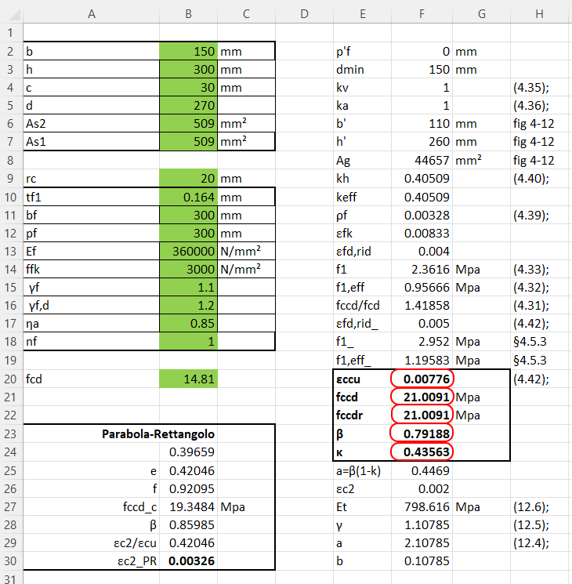Select row 20 header
572x584 pixels.
coord(11,379)
